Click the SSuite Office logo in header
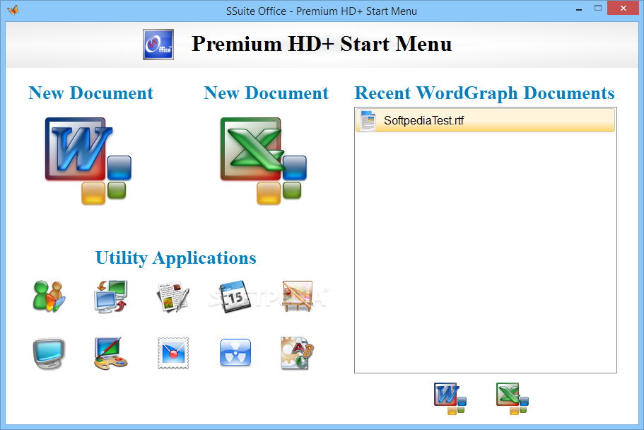 point(158,45)
